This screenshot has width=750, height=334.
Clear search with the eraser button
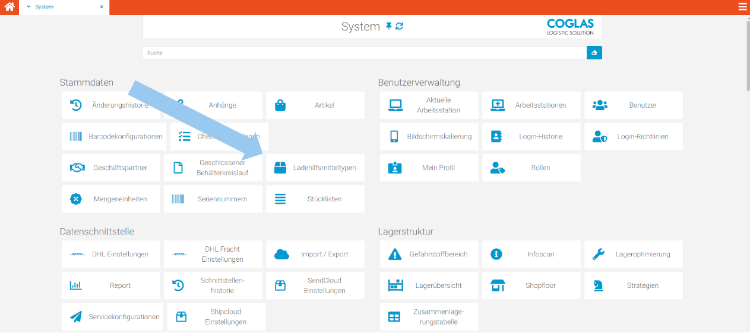pos(594,53)
